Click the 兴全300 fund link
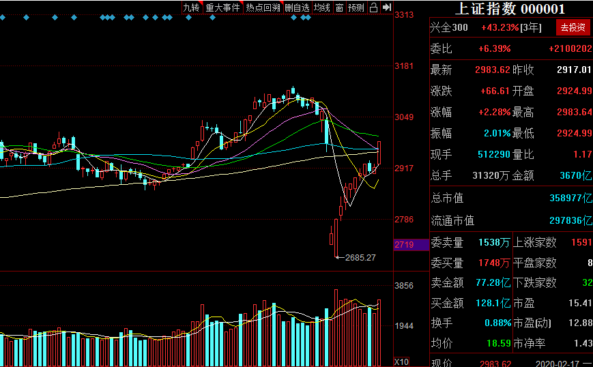The image size is (593, 367). point(449,27)
